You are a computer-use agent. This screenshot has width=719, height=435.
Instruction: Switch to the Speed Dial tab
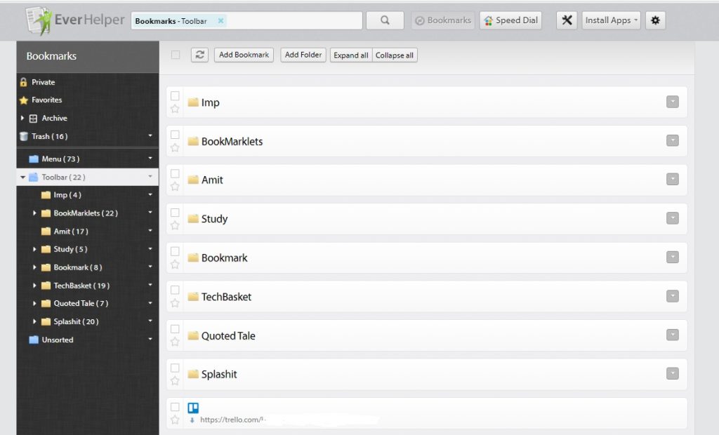510,20
